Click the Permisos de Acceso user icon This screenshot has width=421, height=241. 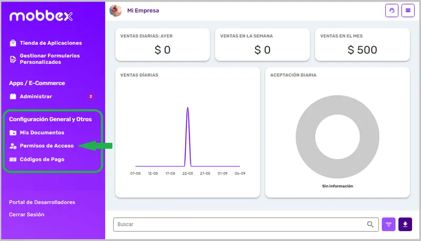[13, 145]
